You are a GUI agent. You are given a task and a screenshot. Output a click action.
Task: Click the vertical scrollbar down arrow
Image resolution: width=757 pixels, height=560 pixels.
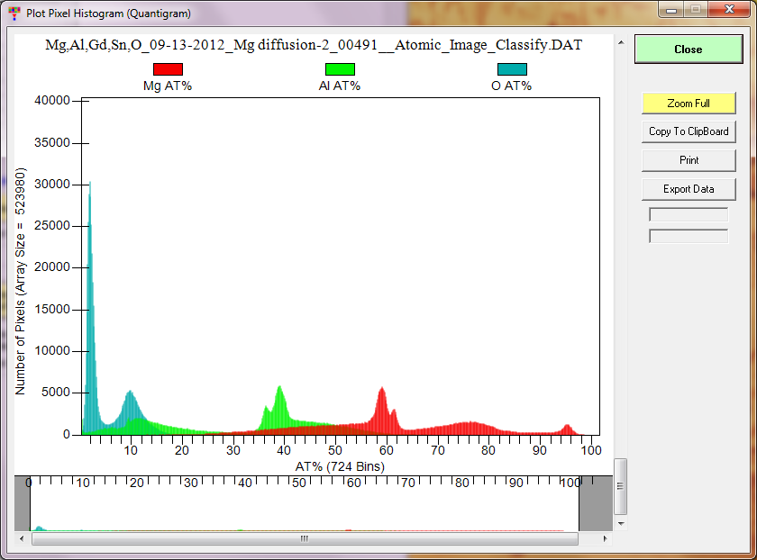point(620,522)
